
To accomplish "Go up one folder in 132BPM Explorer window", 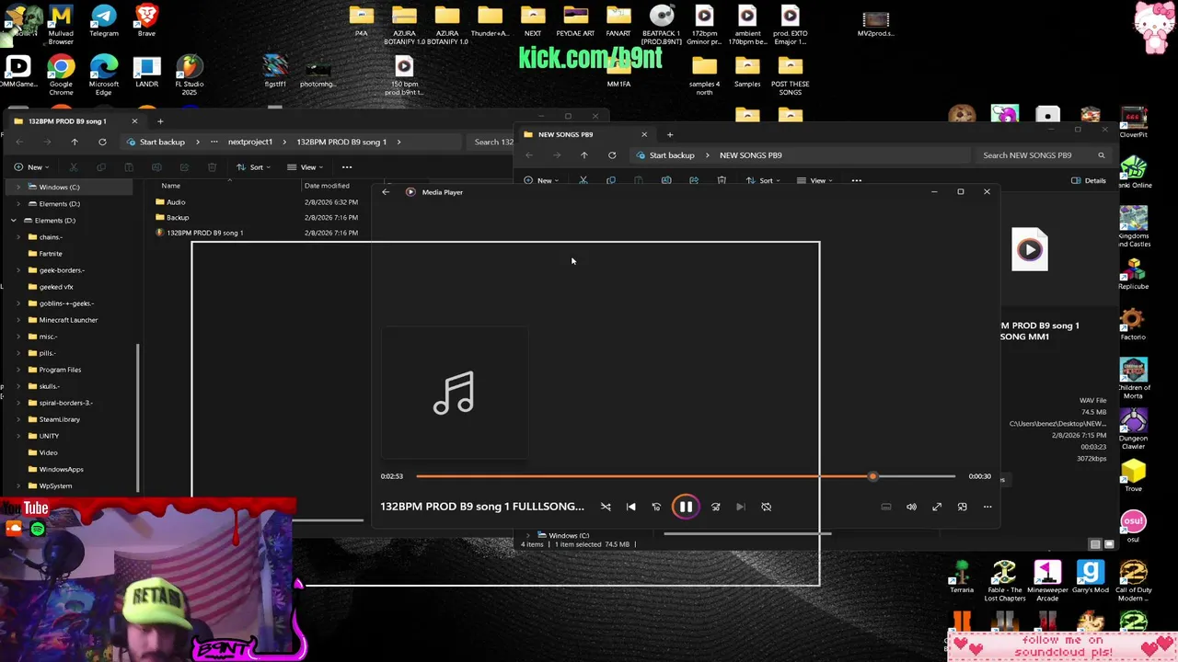I will click(75, 142).
